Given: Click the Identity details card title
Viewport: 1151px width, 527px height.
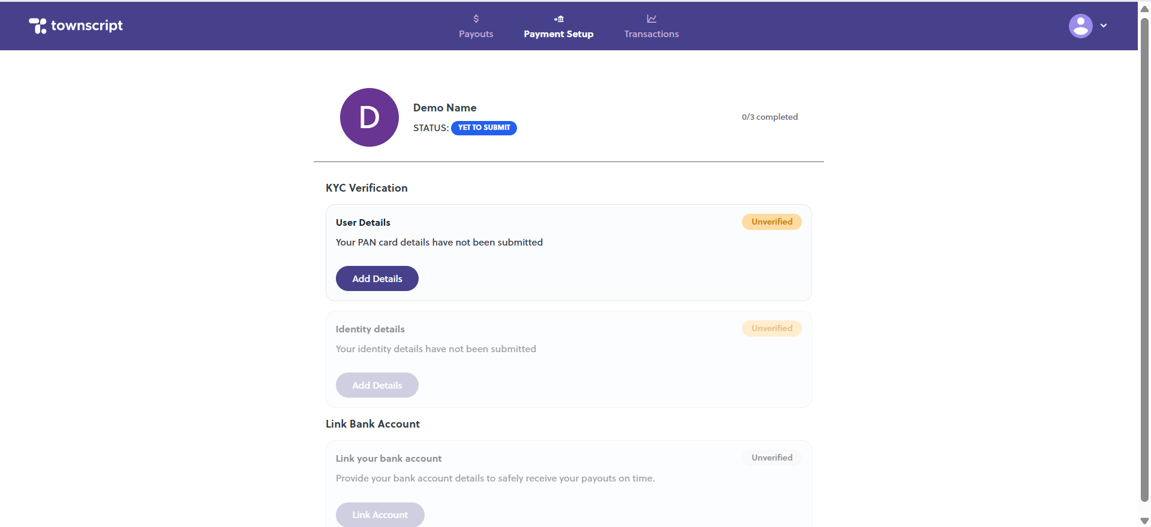Looking at the screenshot, I should tap(370, 329).
